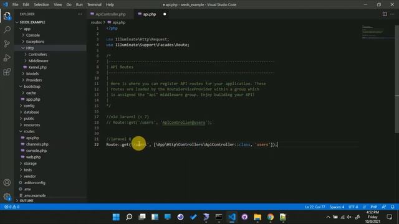Open the Accounts menu icon

click(7, 182)
